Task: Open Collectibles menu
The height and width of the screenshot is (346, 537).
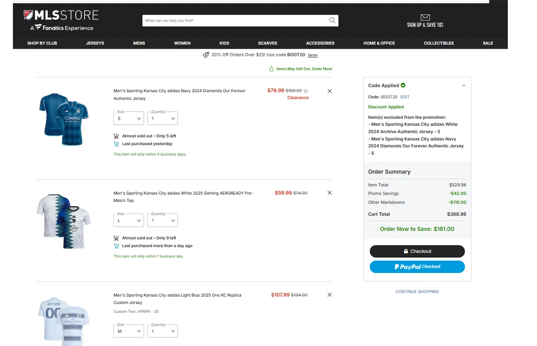Action: click(x=439, y=43)
